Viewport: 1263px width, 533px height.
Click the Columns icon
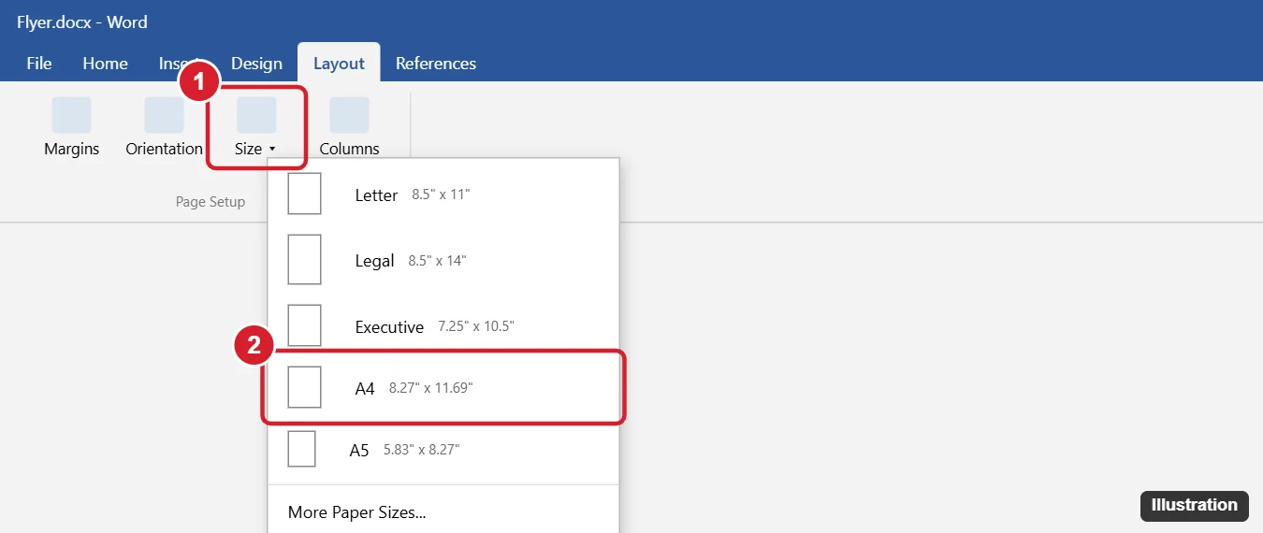click(349, 115)
